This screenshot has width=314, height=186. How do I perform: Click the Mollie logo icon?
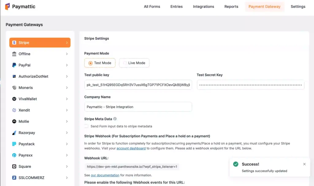point(14,121)
